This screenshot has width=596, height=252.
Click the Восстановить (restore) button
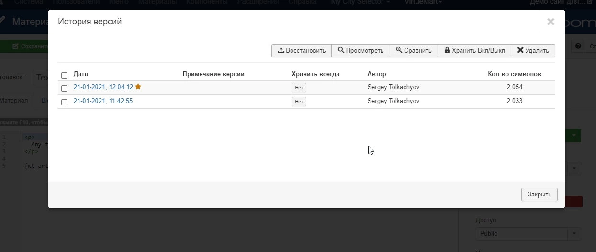pyautogui.click(x=302, y=50)
